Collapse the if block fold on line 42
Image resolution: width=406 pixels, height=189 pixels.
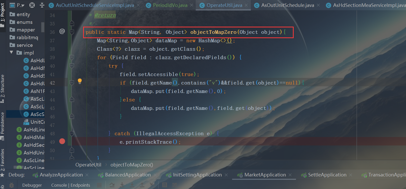[72, 83]
